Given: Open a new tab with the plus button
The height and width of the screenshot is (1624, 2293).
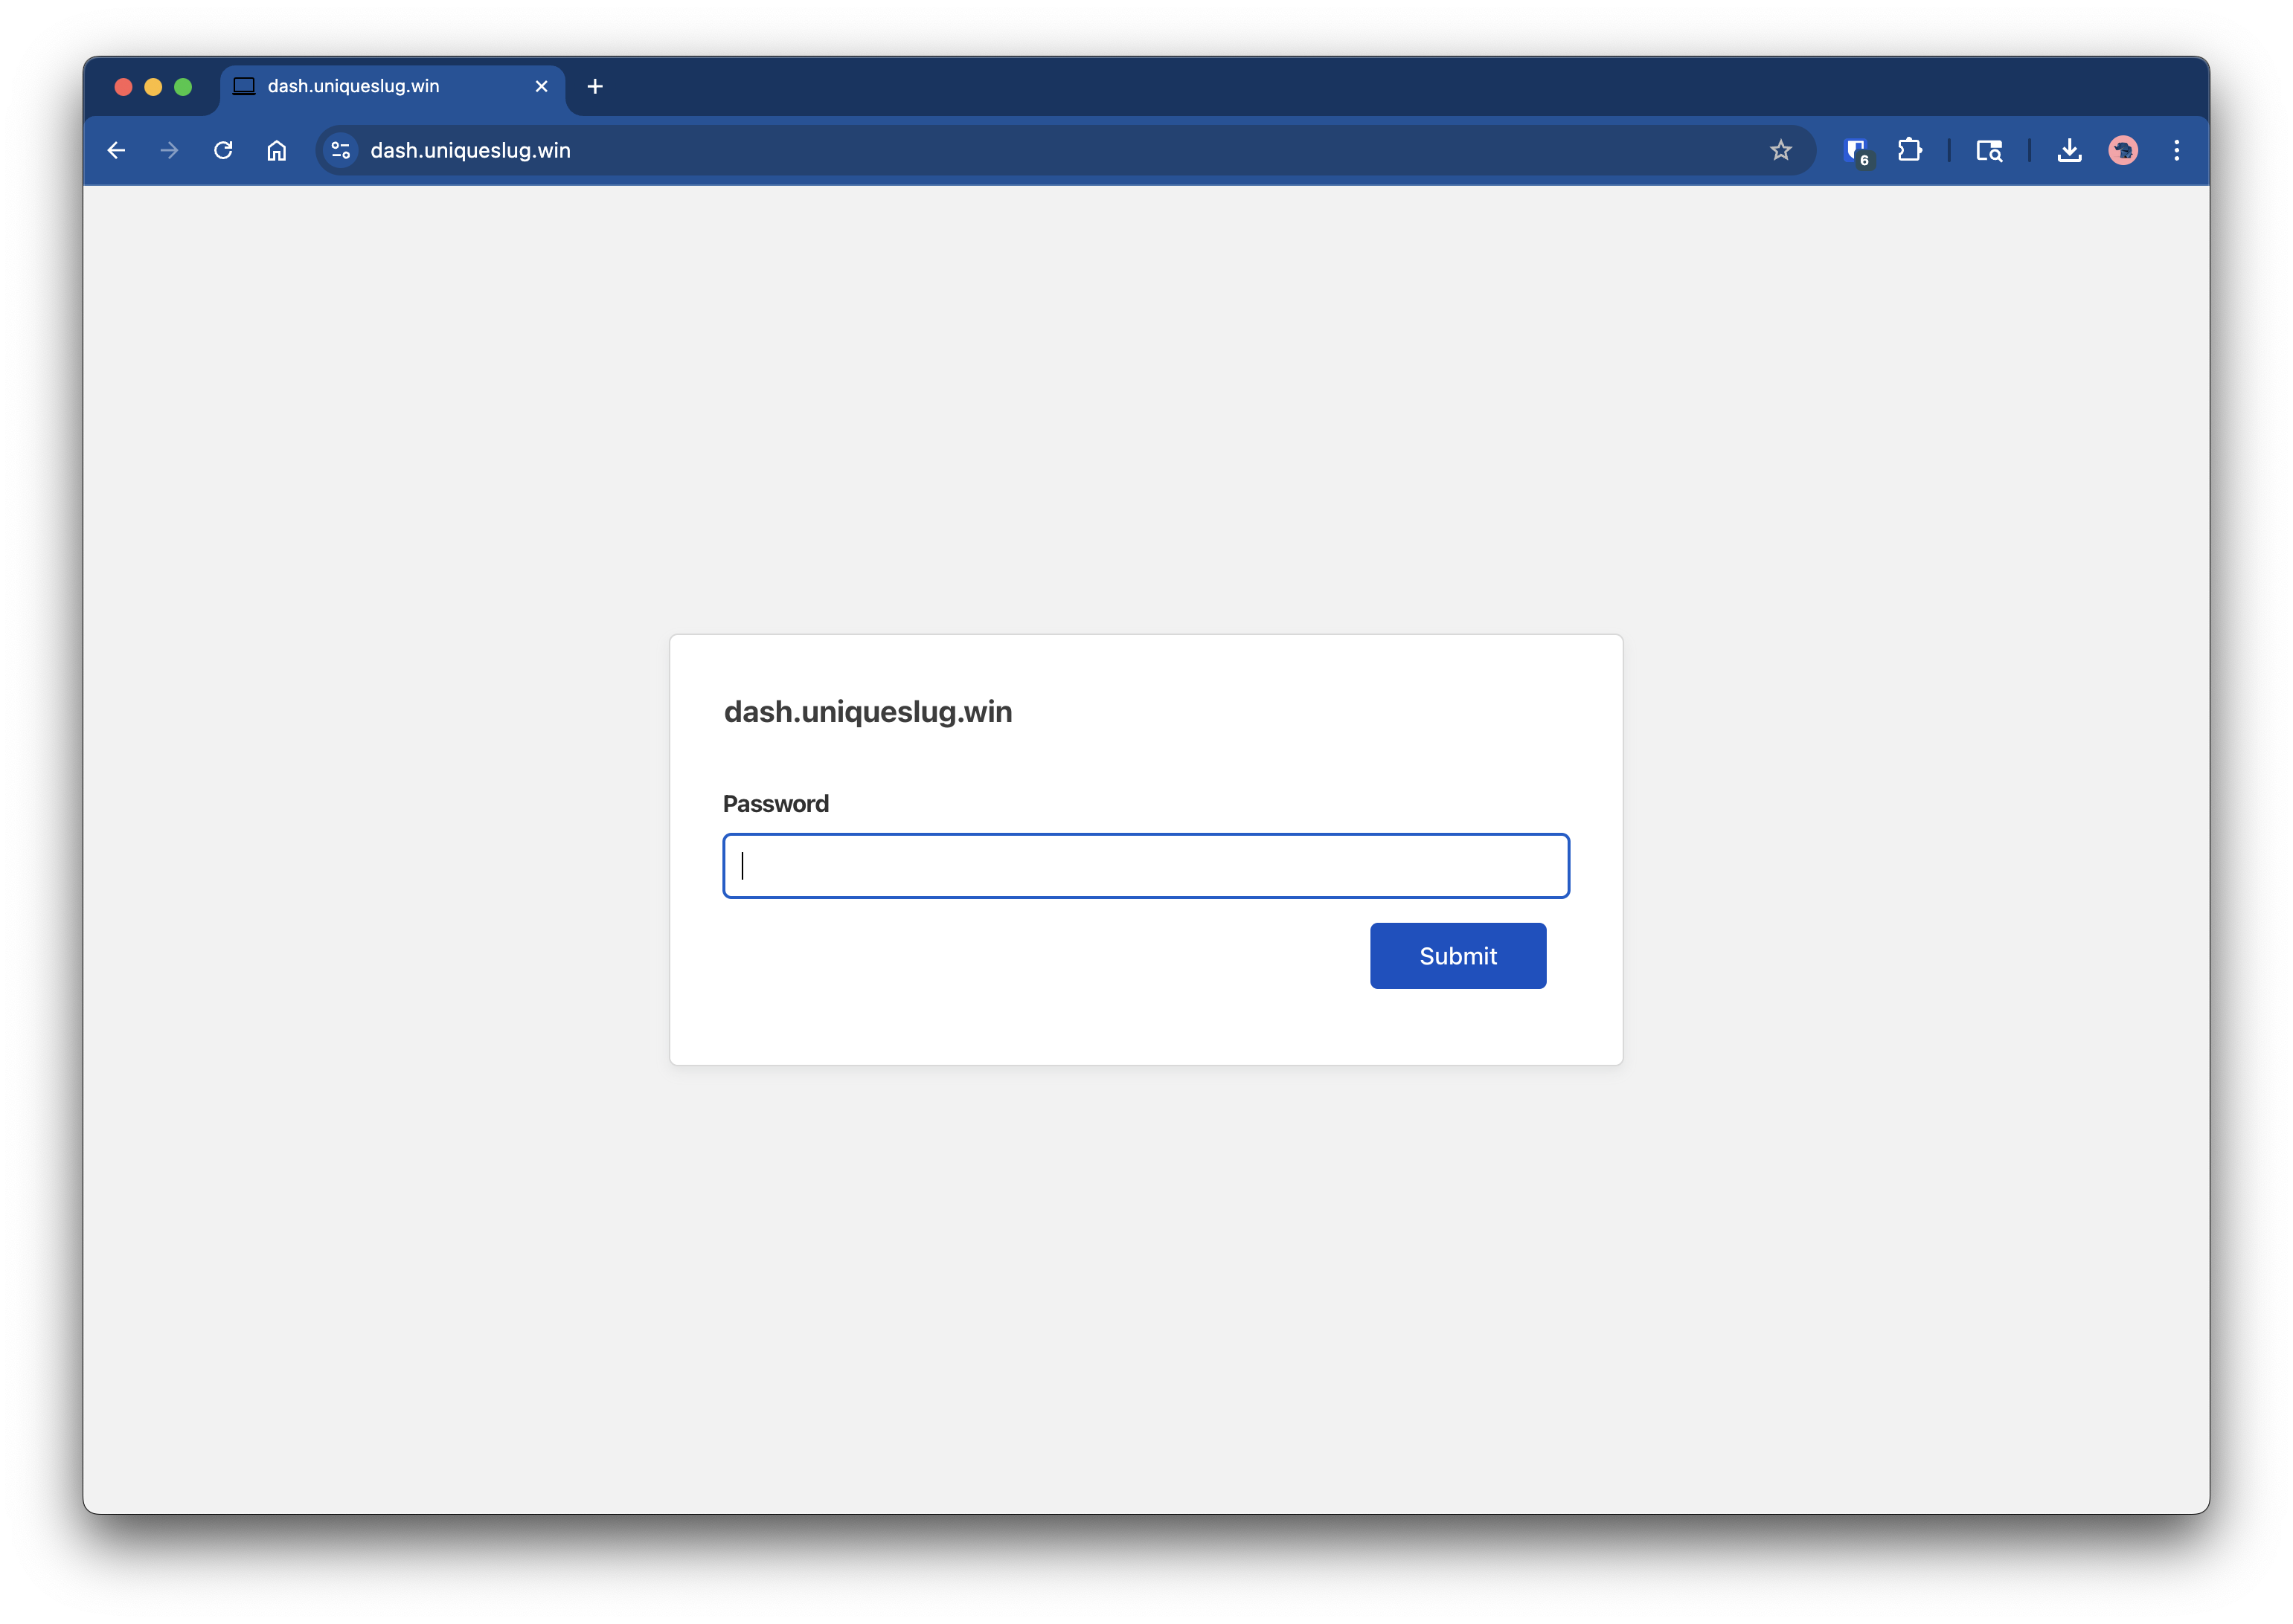Looking at the screenshot, I should click(x=595, y=87).
